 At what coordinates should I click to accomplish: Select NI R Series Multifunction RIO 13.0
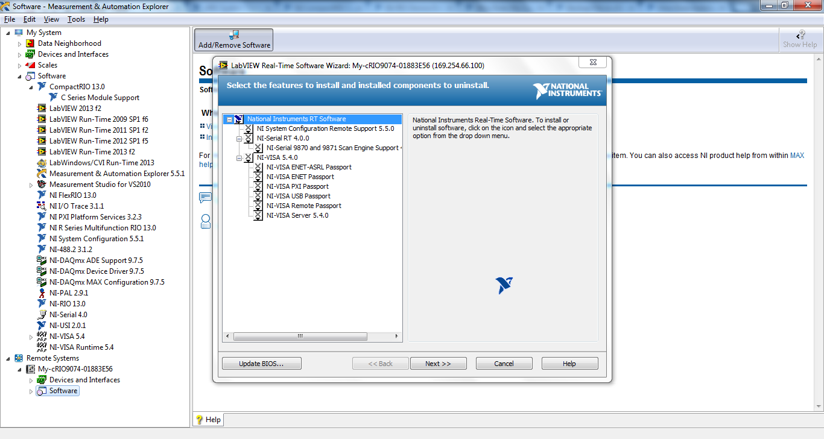coord(103,228)
